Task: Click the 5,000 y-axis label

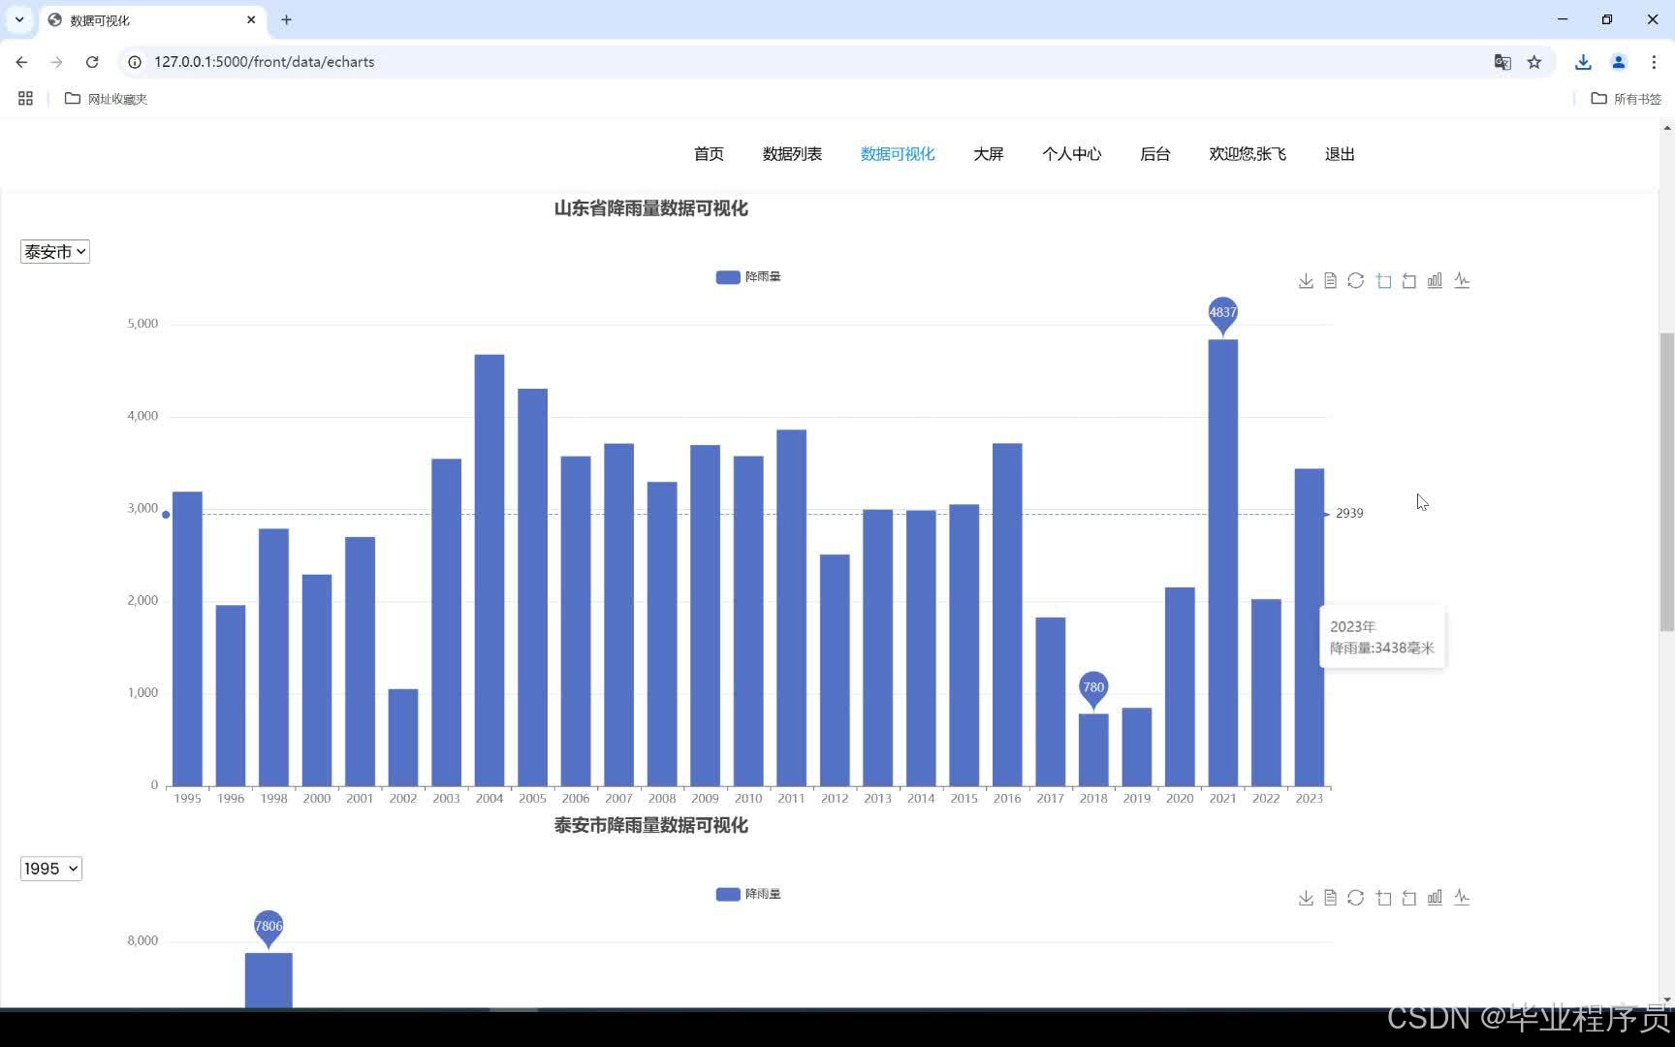Action: point(142,324)
